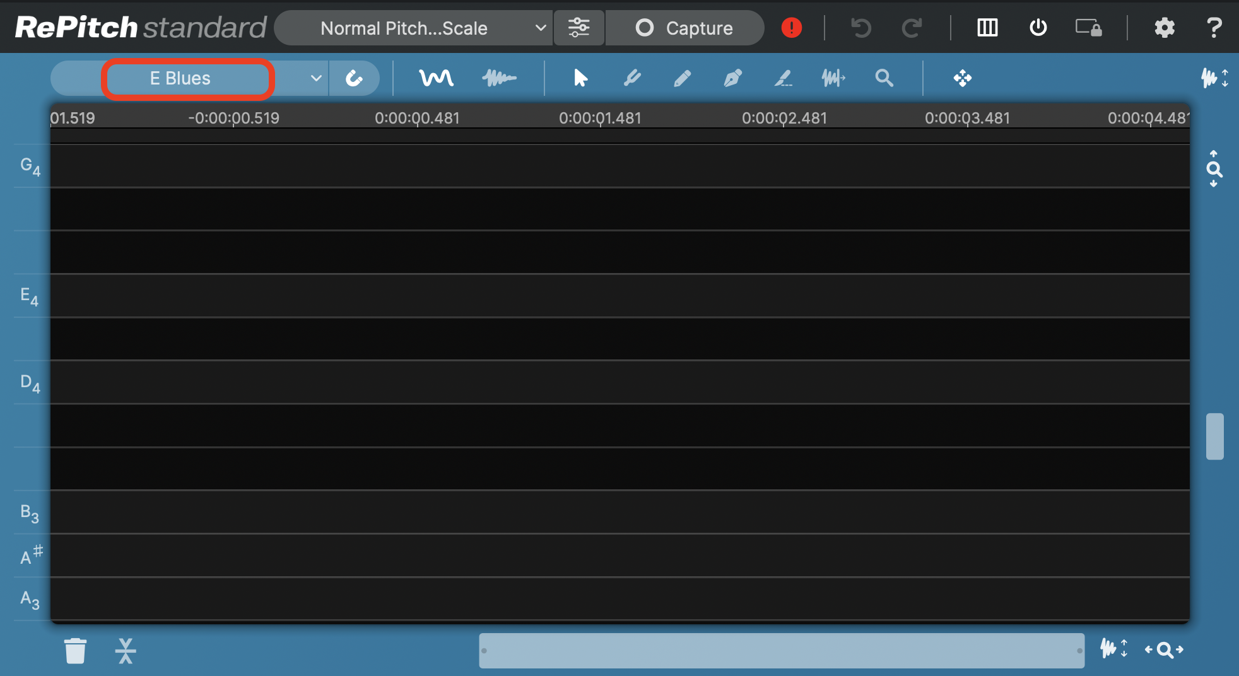Select the move tool
Screen dimensions: 1239x676
click(x=961, y=78)
